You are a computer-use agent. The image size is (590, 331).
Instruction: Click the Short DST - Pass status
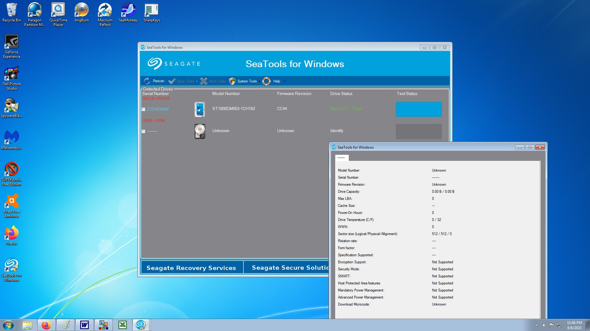346,109
